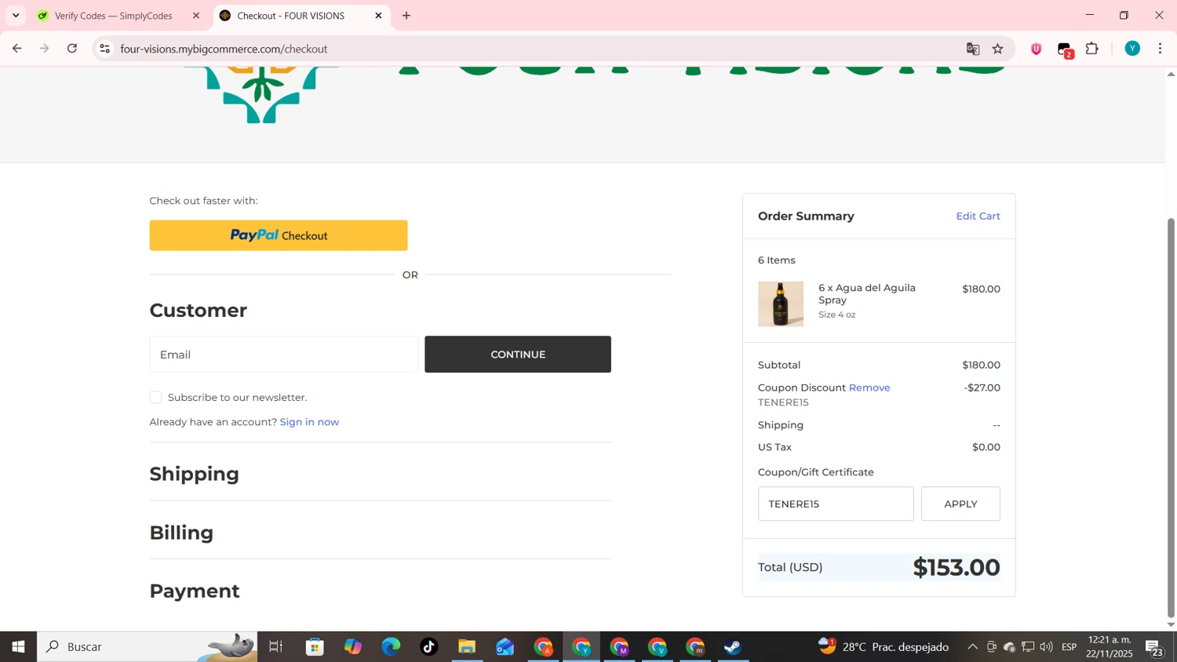
Task: Bookmark this page with the star icon
Action: (x=998, y=49)
